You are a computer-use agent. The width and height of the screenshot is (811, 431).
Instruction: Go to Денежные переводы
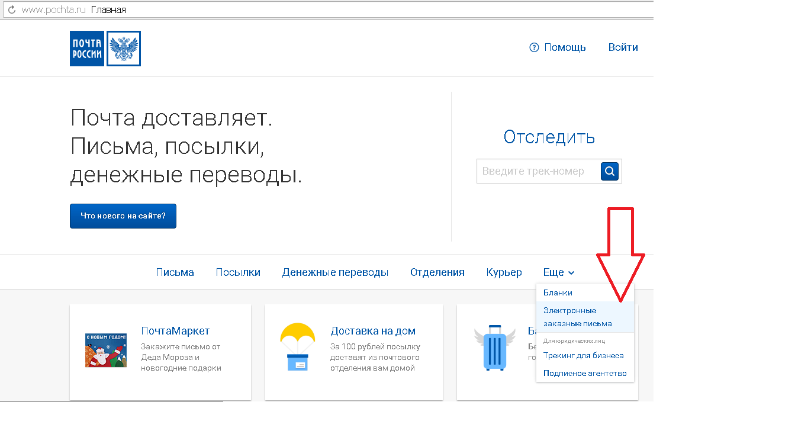click(x=335, y=272)
